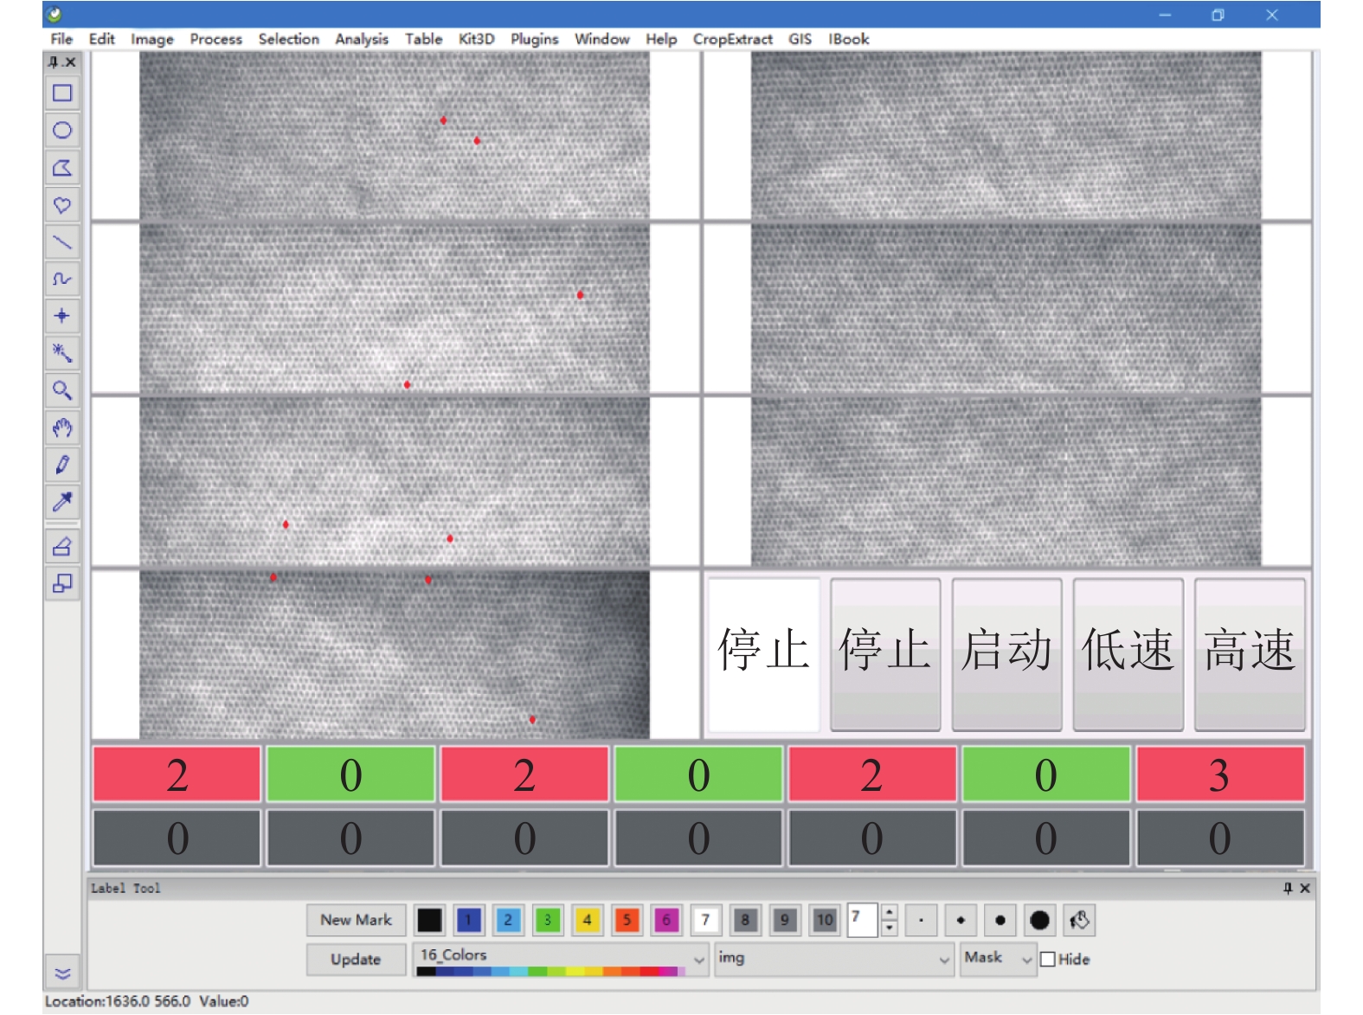The height and width of the screenshot is (1015, 1363).
Task: Select the transform shapes tool
Action: 62,584
